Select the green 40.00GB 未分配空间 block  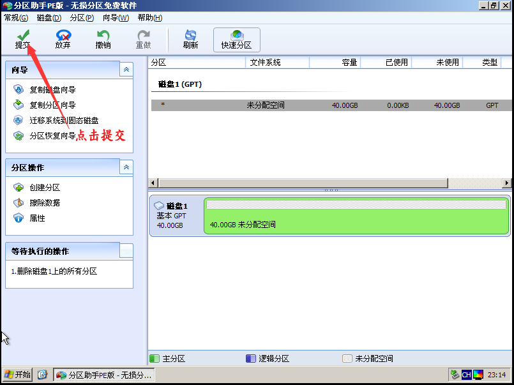[356, 216]
